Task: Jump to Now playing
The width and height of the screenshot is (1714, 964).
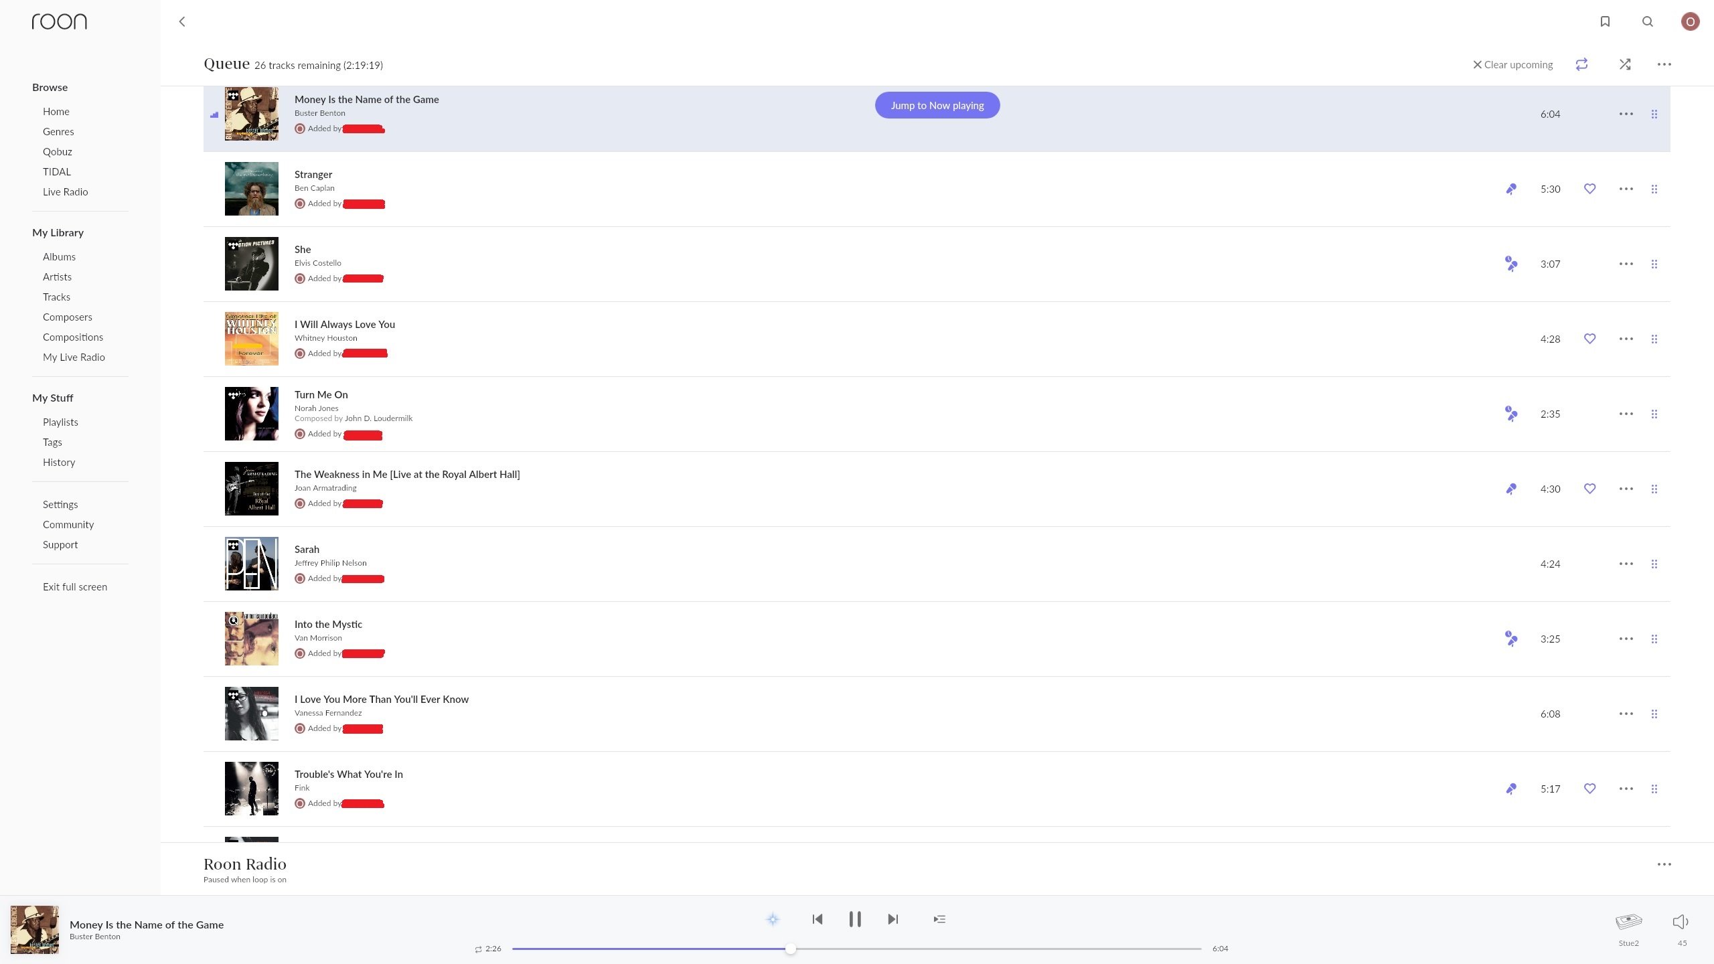Action: [937, 105]
